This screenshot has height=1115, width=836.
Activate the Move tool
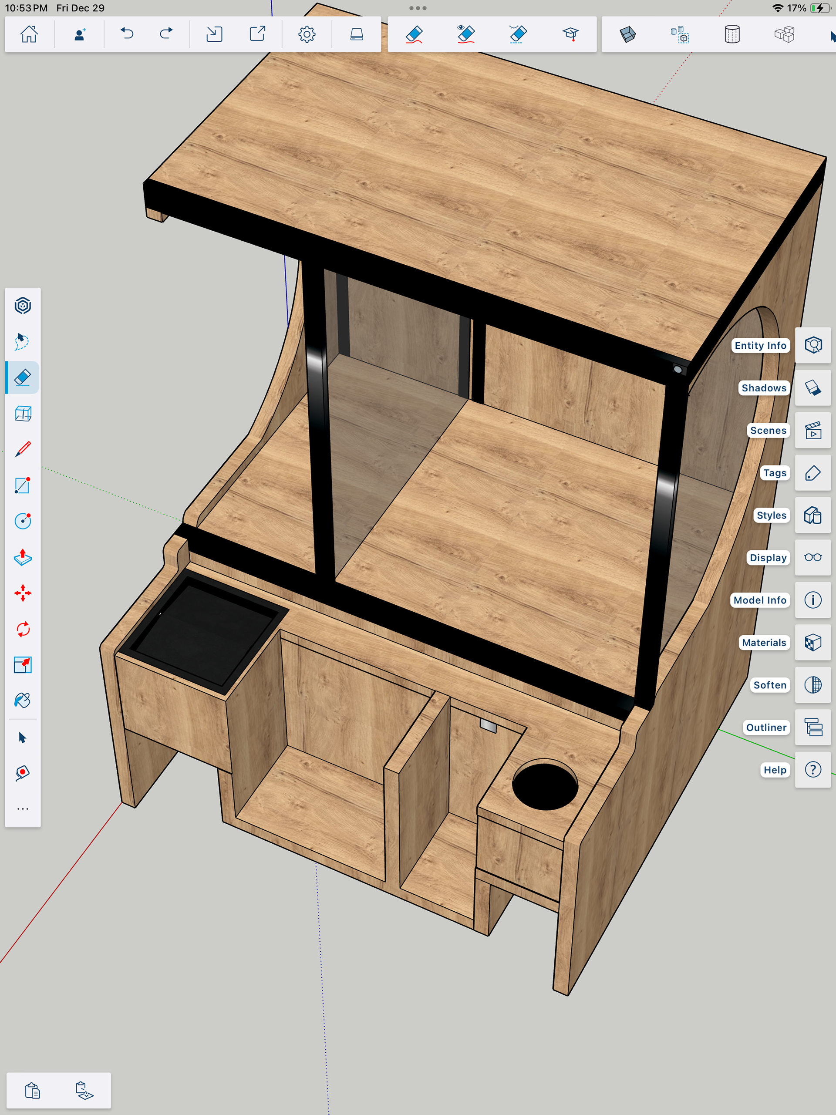pyautogui.click(x=23, y=593)
